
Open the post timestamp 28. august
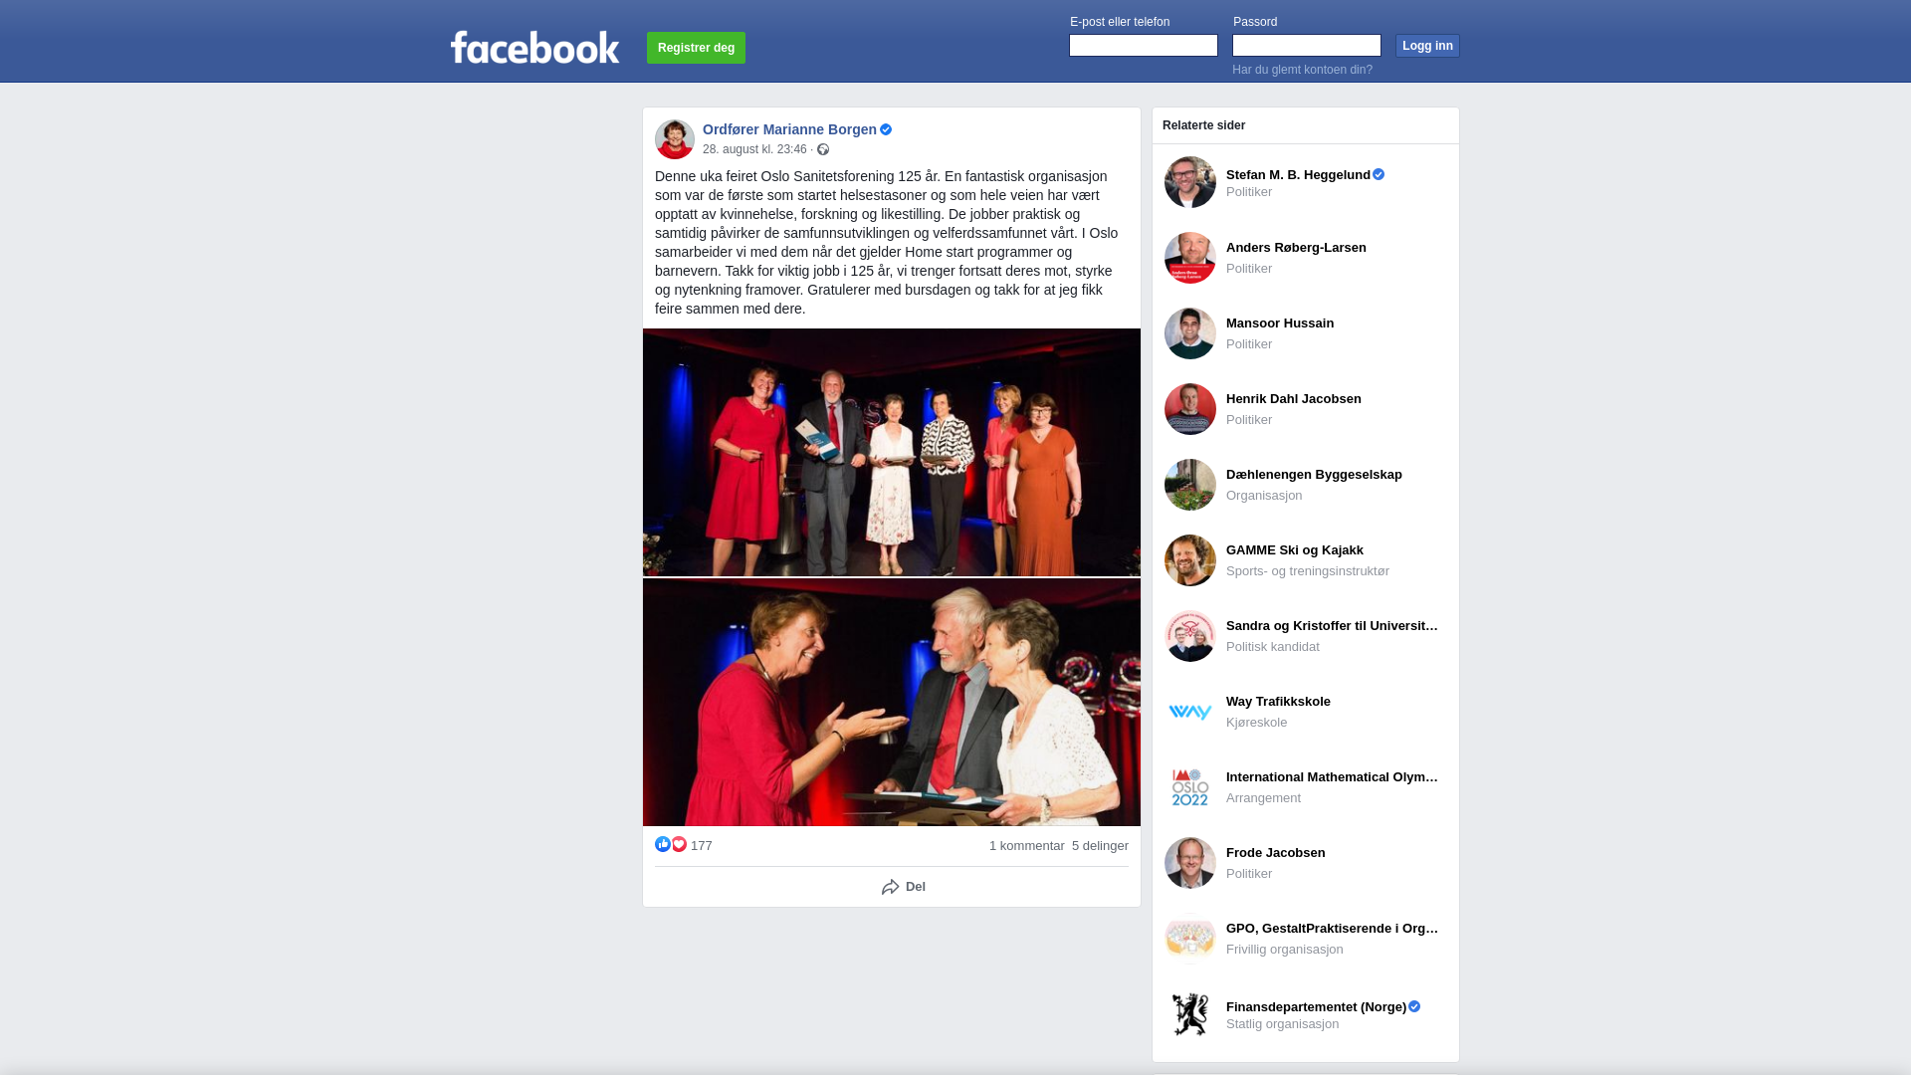pyautogui.click(x=754, y=149)
